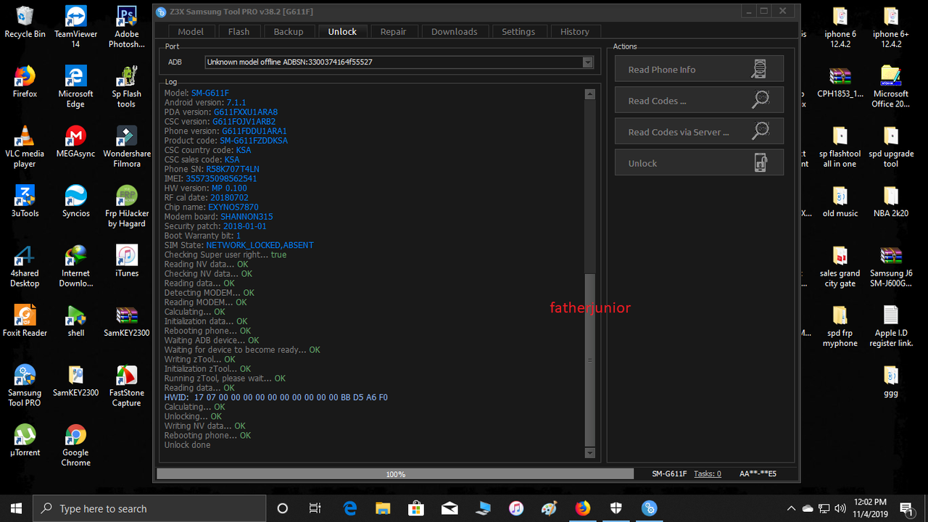Image resolution: width=928 pixels, height=522 pixels.
Task: Switch to the Flash tab
Action: pyautogui.click(x=239, y=31)
